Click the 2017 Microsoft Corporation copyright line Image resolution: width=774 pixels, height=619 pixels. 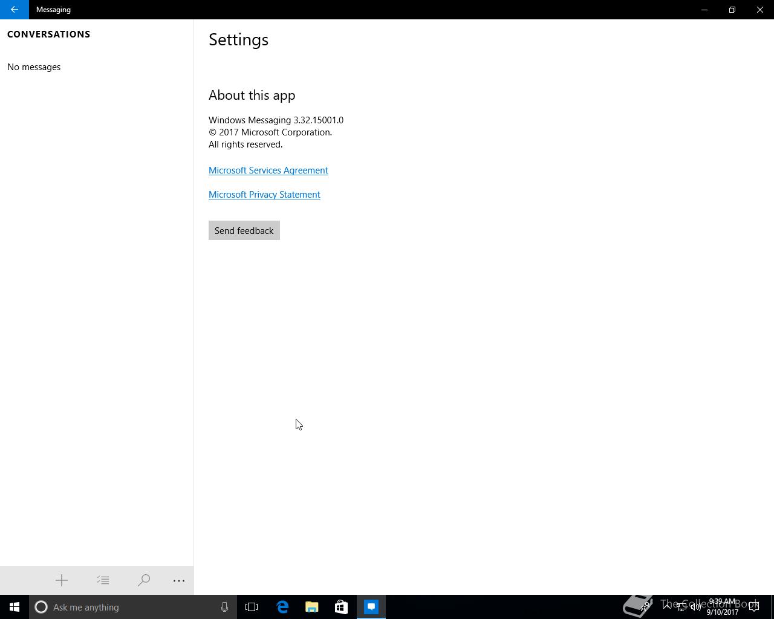click(x=270, y=132)
